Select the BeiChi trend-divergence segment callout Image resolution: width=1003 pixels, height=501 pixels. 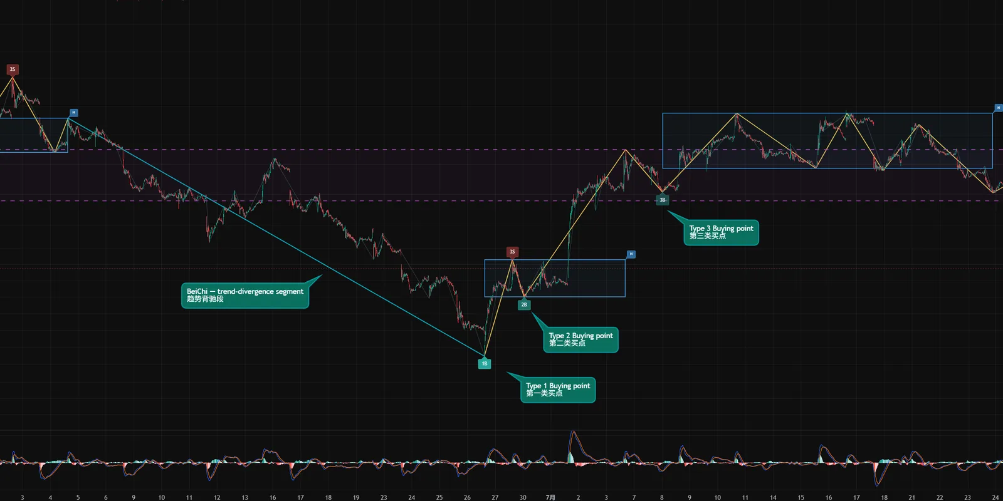[x=245, y=295]
